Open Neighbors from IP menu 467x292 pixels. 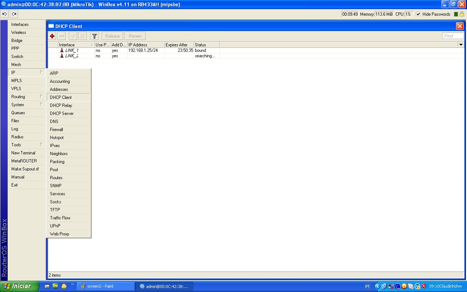[x=69, y=154]
